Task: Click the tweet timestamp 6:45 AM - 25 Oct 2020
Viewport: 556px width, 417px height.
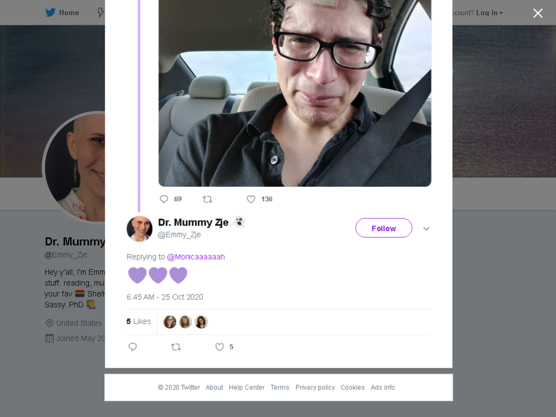Action: 165,297
